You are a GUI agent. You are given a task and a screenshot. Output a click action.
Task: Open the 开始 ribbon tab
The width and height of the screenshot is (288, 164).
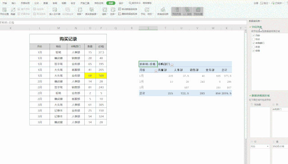(5, 3)
